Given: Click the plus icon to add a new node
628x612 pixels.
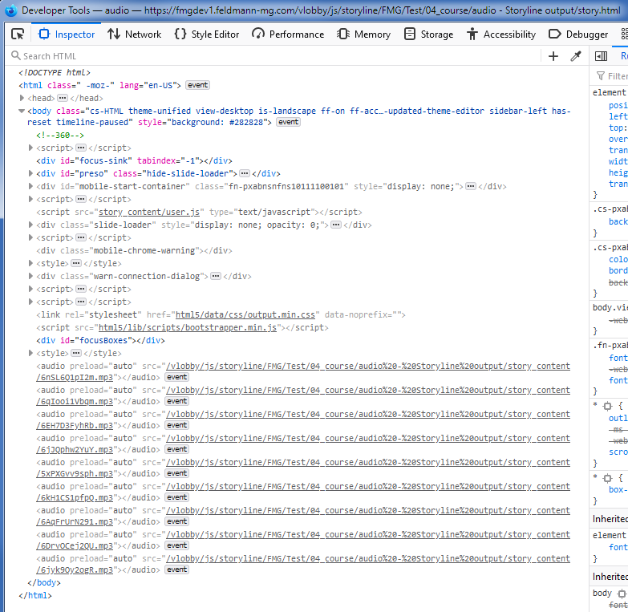Looking at the screenshot, I should point(553,56).
